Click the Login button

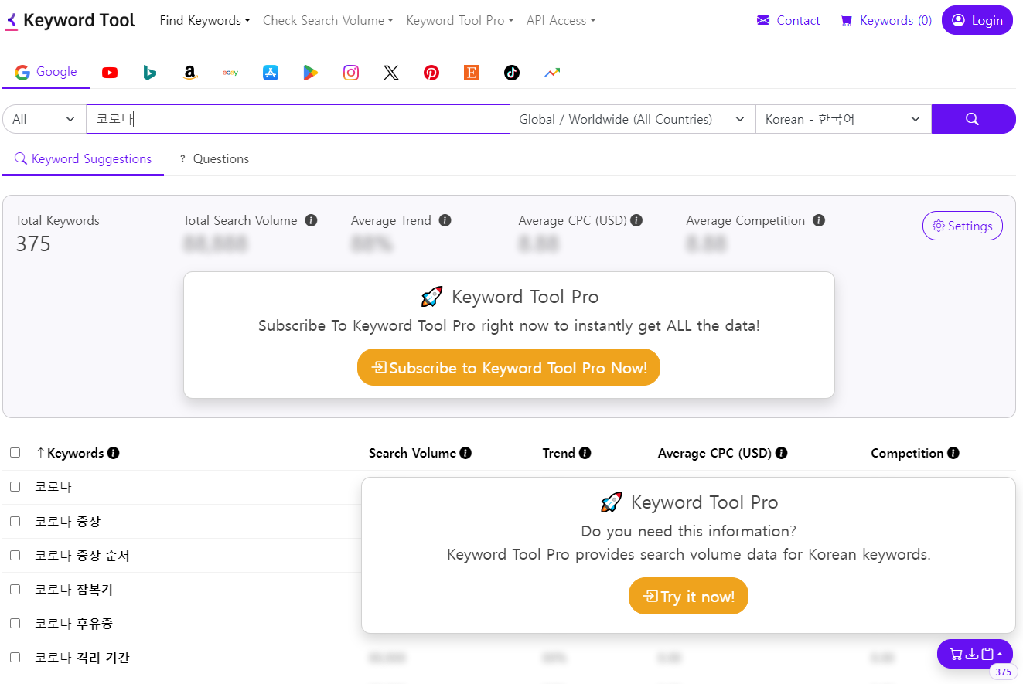977,21
